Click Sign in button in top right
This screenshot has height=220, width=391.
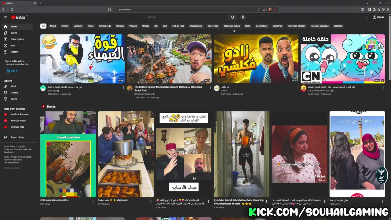click(378, 17)
